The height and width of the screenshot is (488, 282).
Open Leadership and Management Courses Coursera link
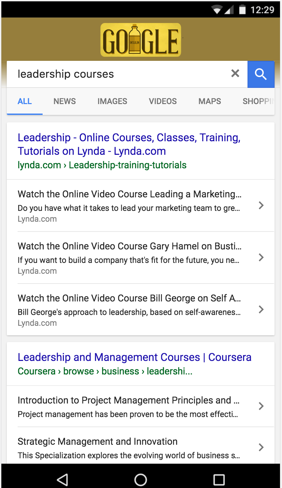click(134, 357)
